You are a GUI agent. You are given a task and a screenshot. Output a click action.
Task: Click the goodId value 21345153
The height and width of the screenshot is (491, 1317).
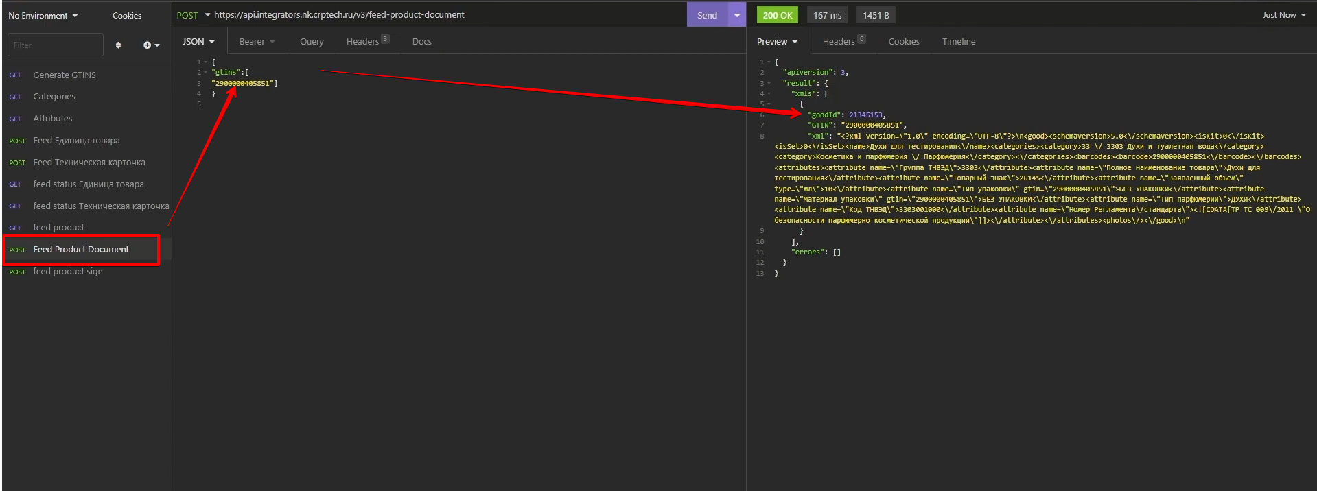coord(866,115)
